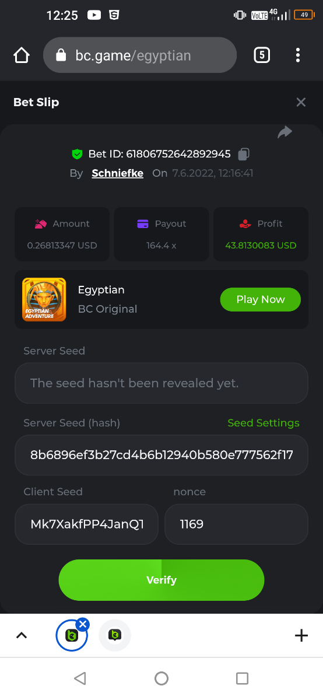Switch to the second BC tab
Image resolution: width=323 pixels, height=700 pixels.
click(x=115, y=635)
